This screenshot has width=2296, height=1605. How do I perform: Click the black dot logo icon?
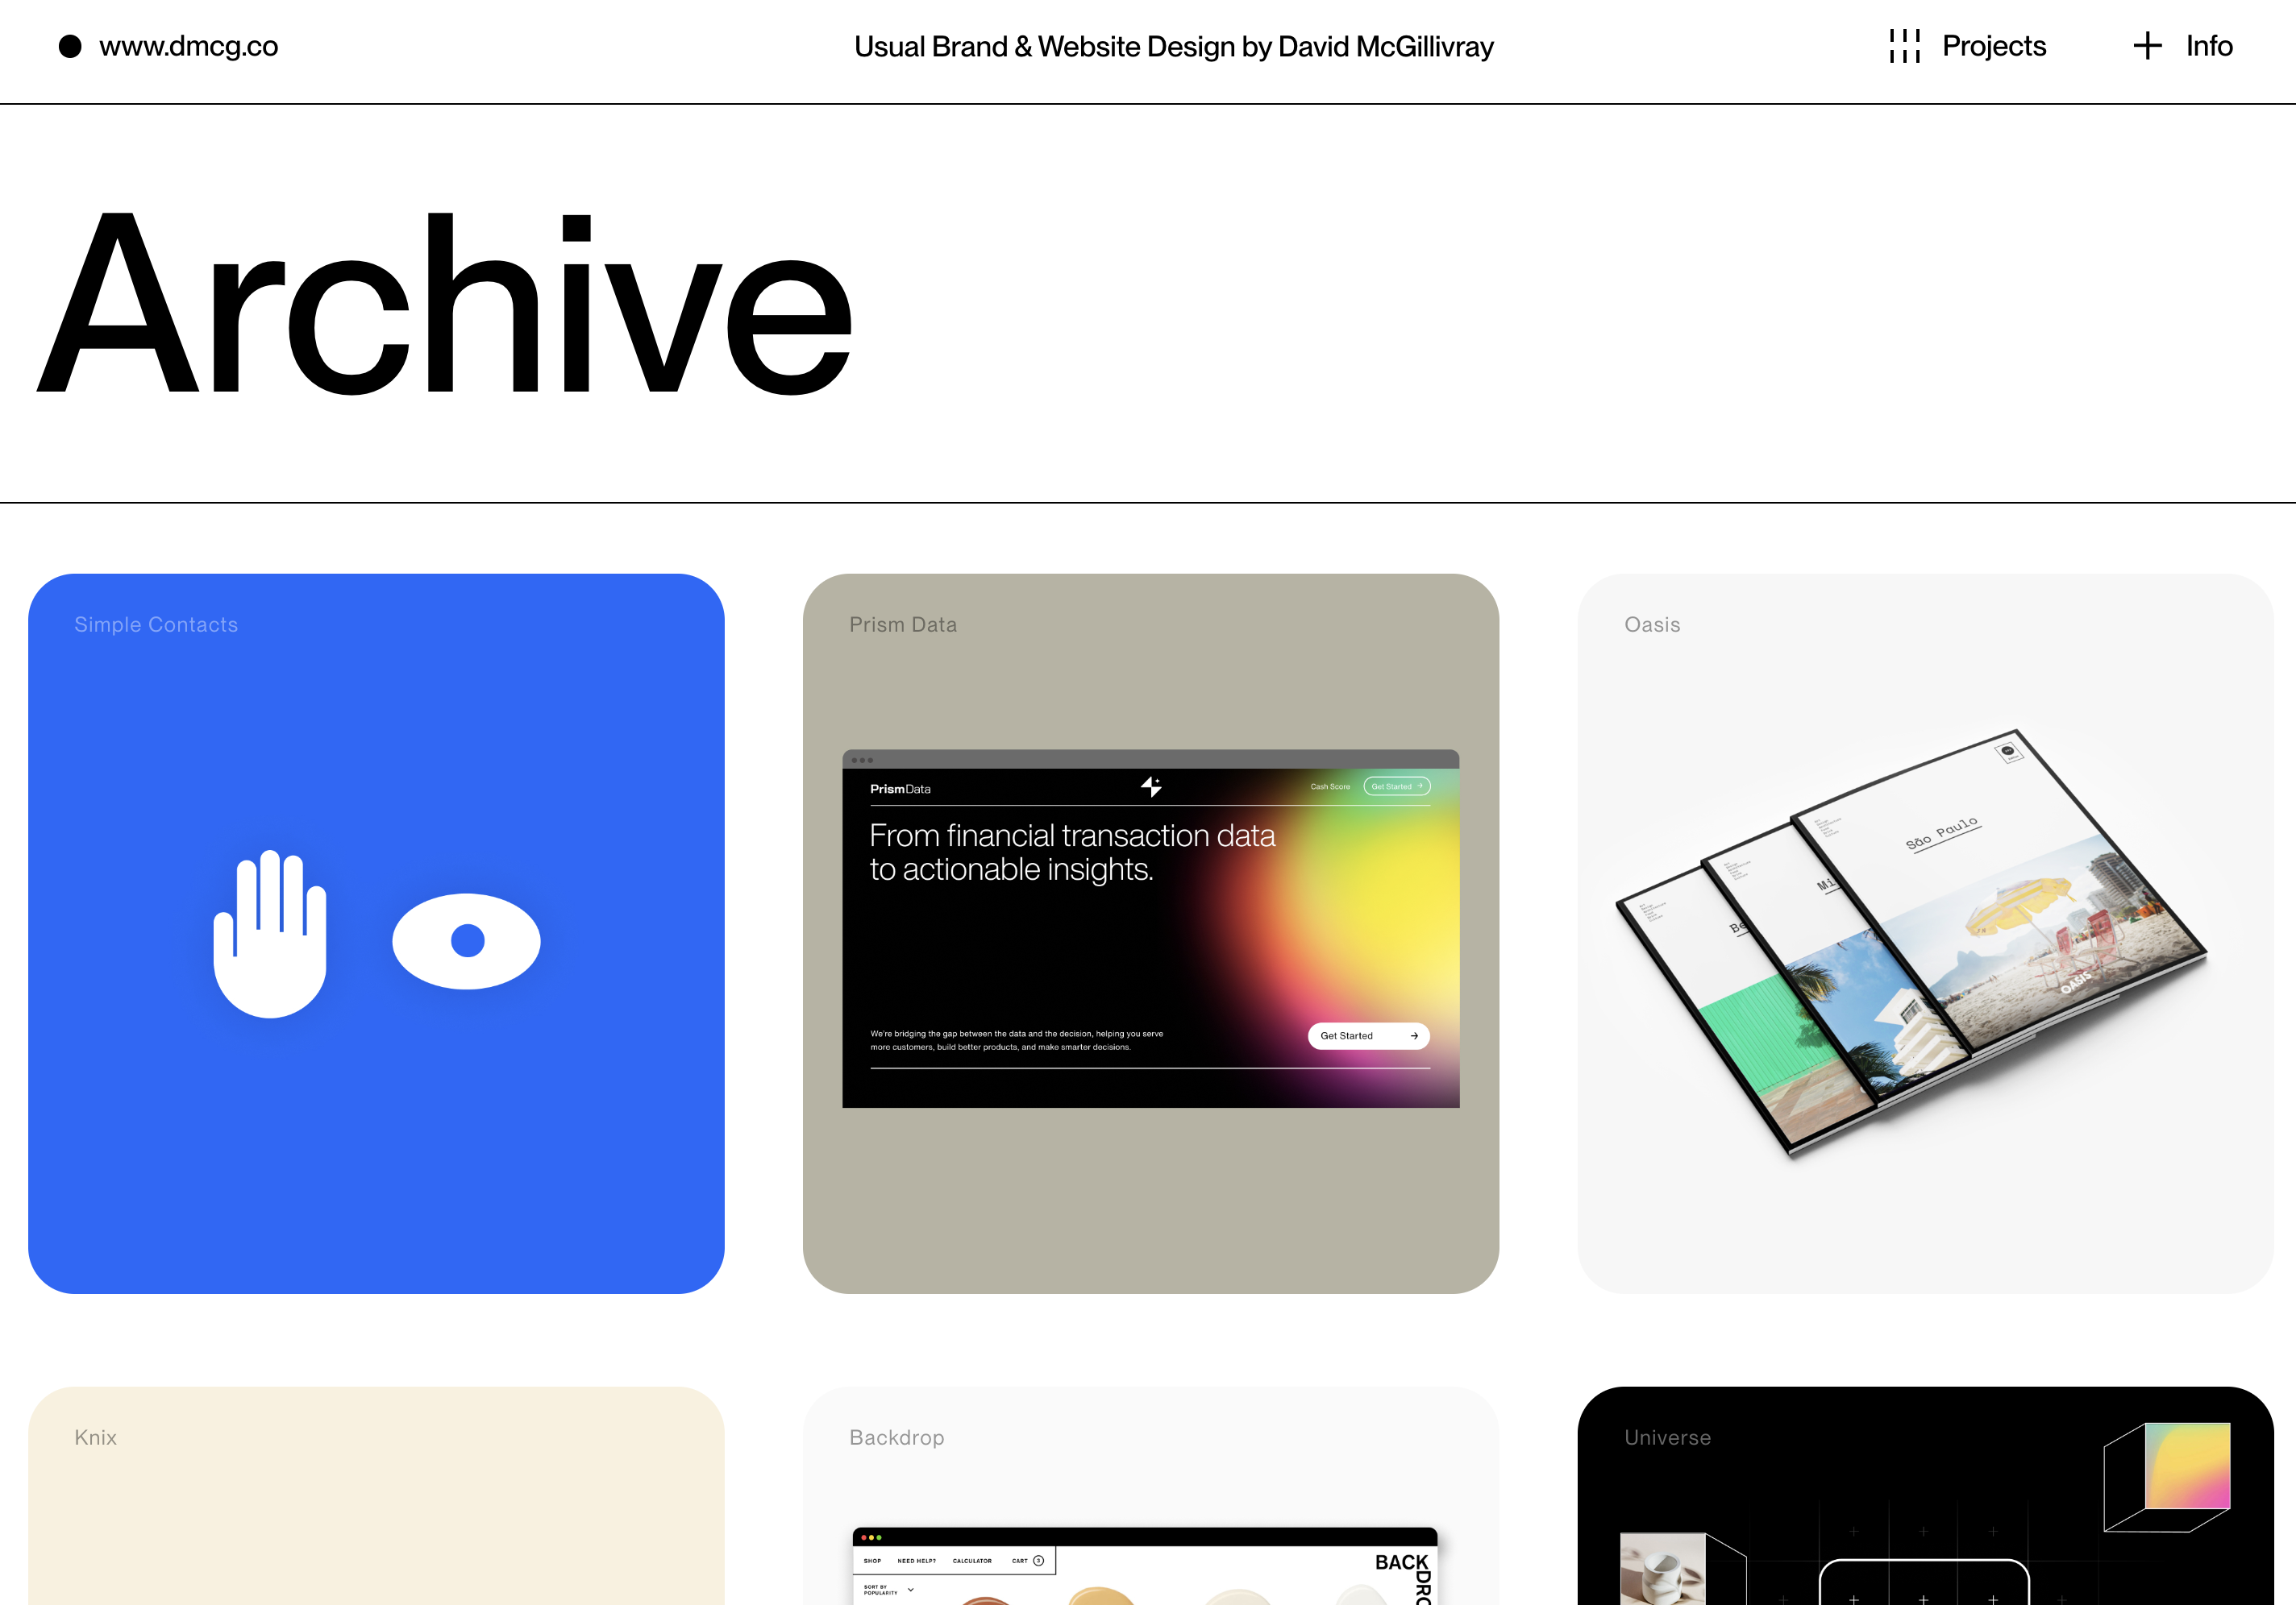tap(70, 46)
